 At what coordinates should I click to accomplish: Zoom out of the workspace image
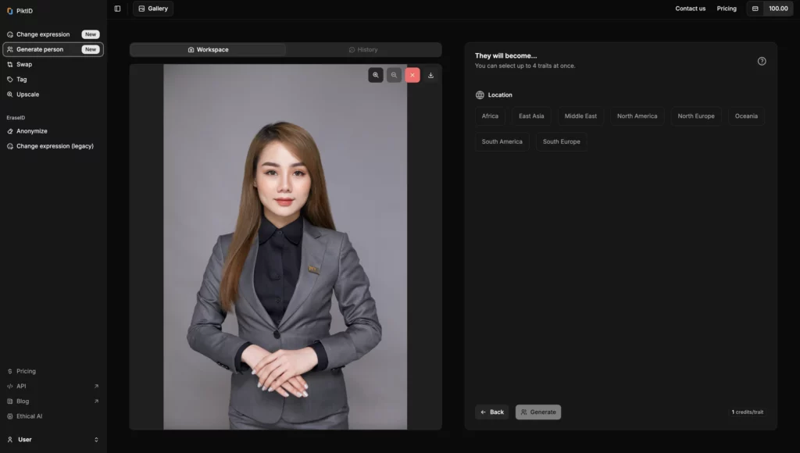tap(394, 74)
